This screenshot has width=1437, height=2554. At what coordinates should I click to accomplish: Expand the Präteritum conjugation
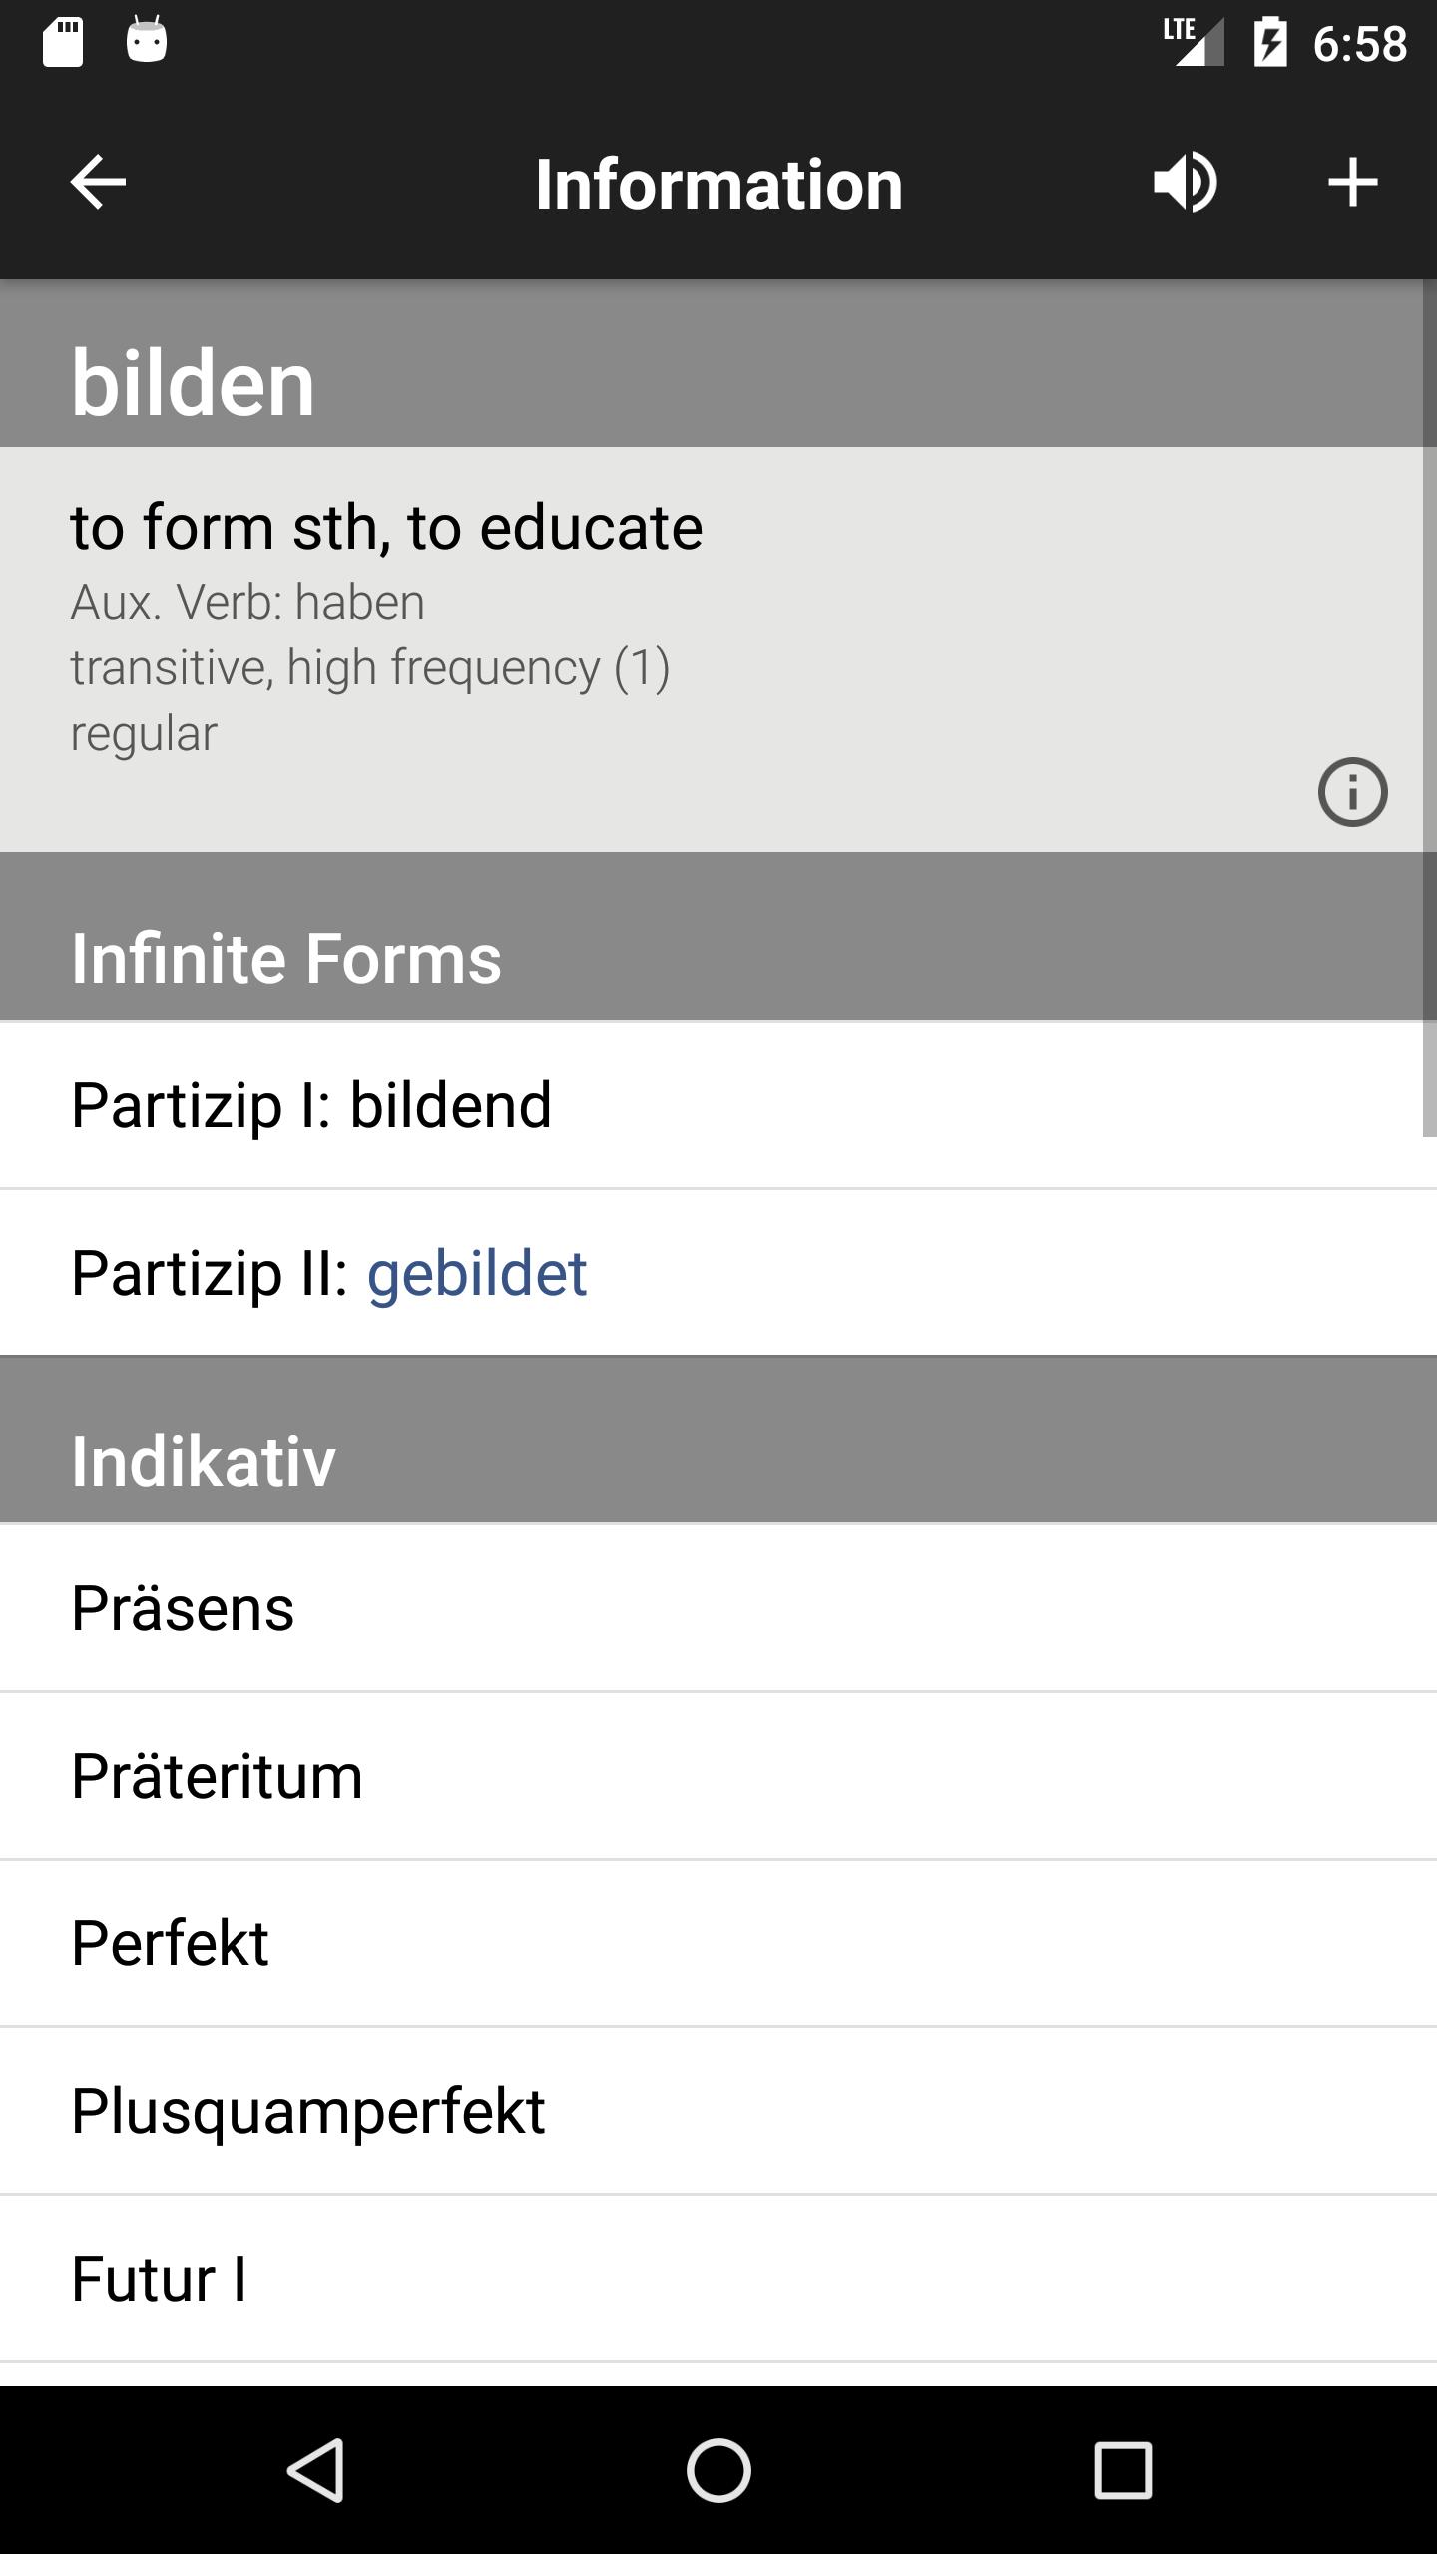718,1776
